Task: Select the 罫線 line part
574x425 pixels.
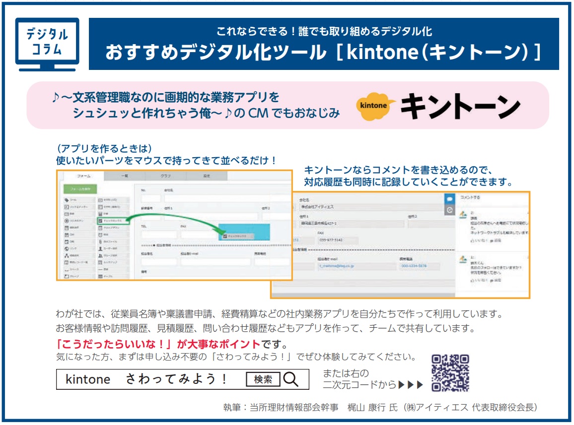Action: (113, 269)
